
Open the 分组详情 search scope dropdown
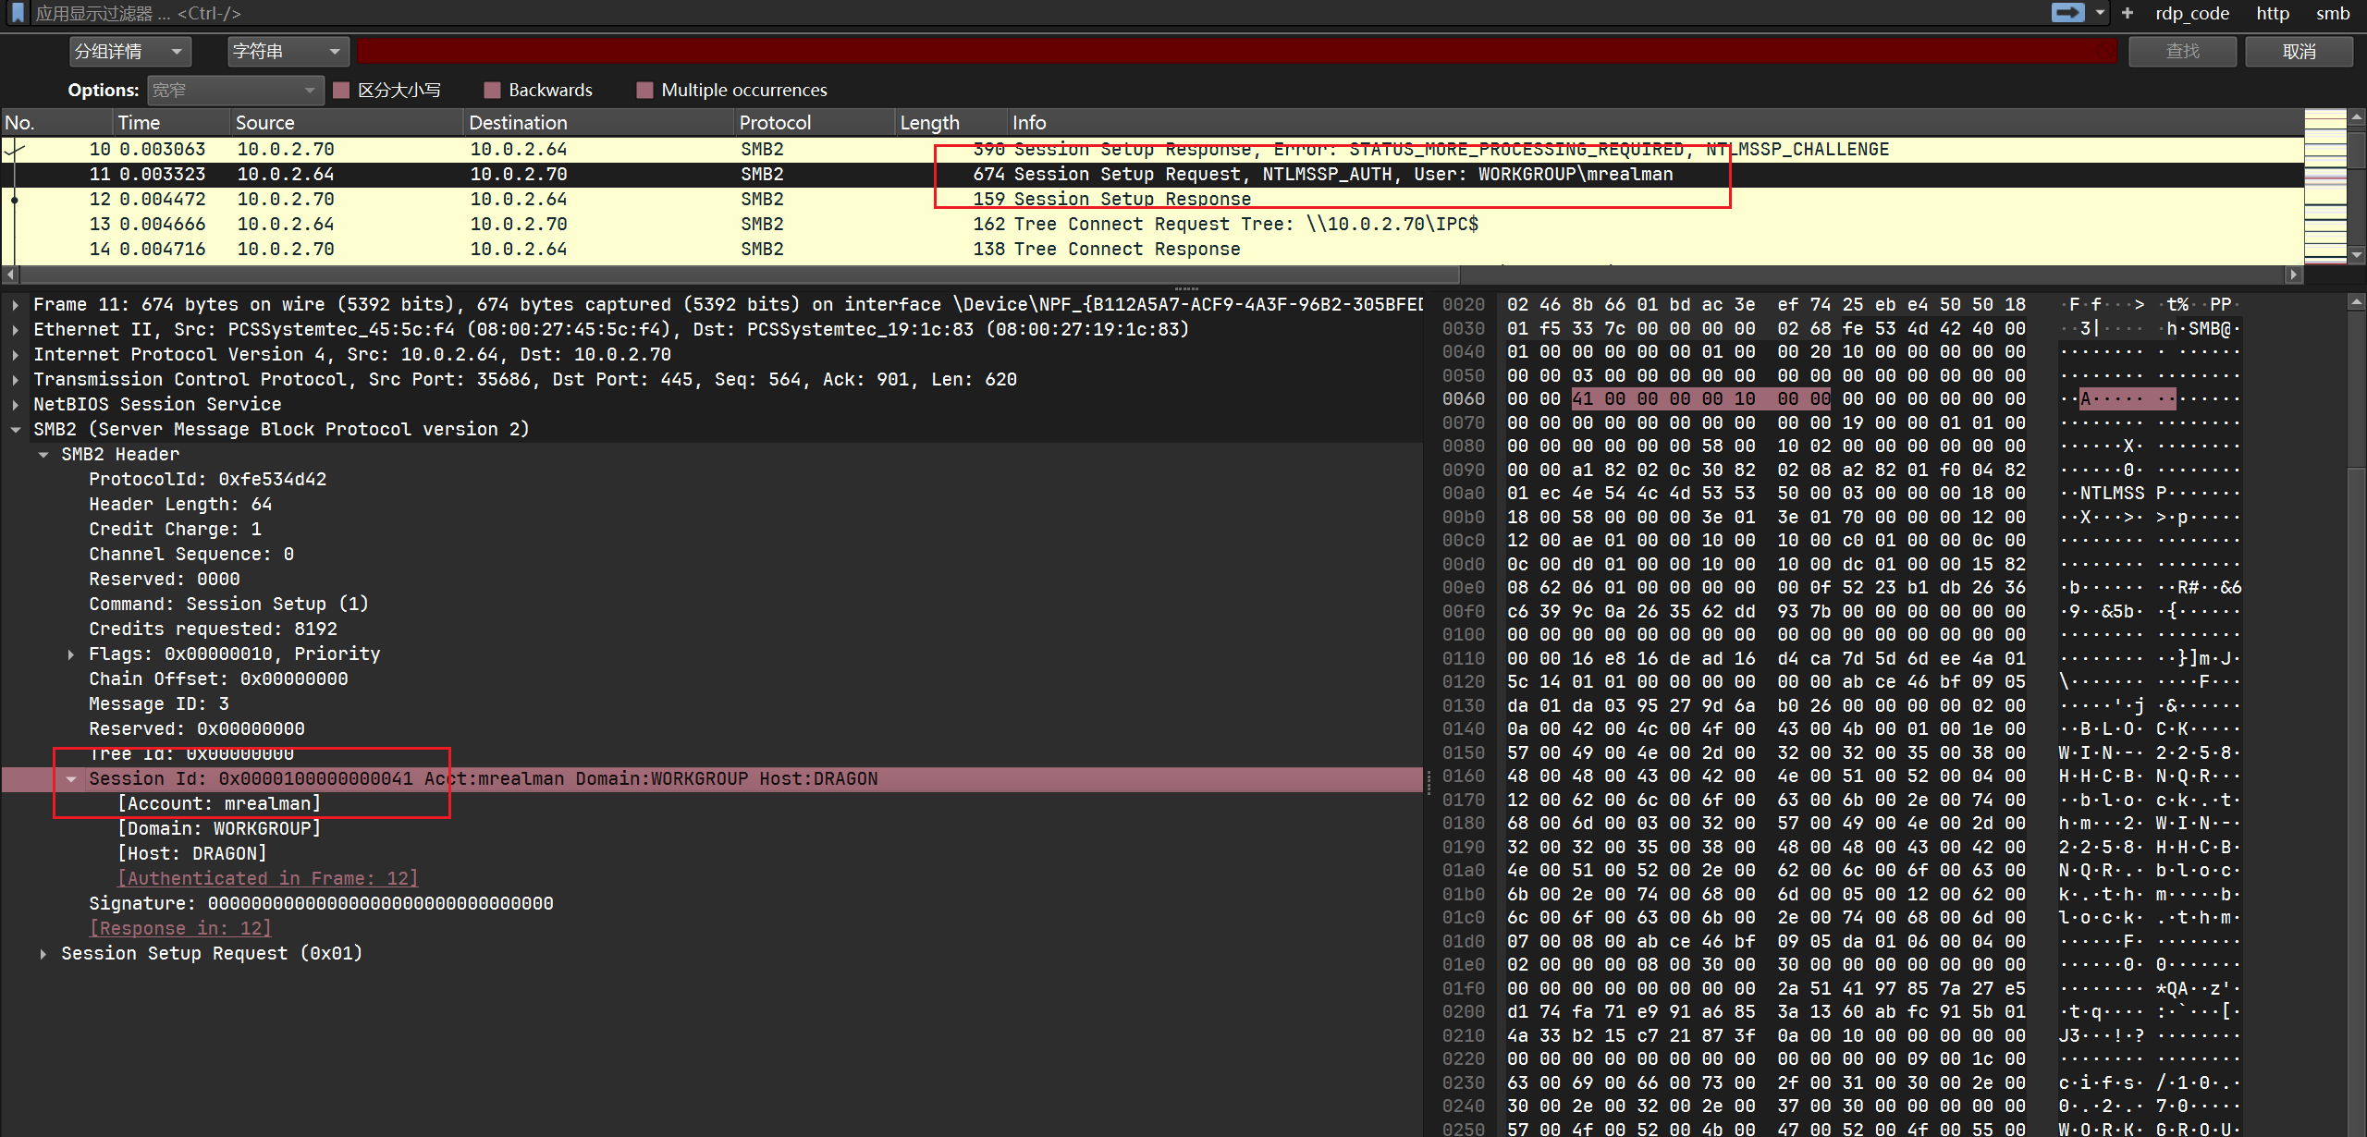pyautogui.click(x=129, y=52)
